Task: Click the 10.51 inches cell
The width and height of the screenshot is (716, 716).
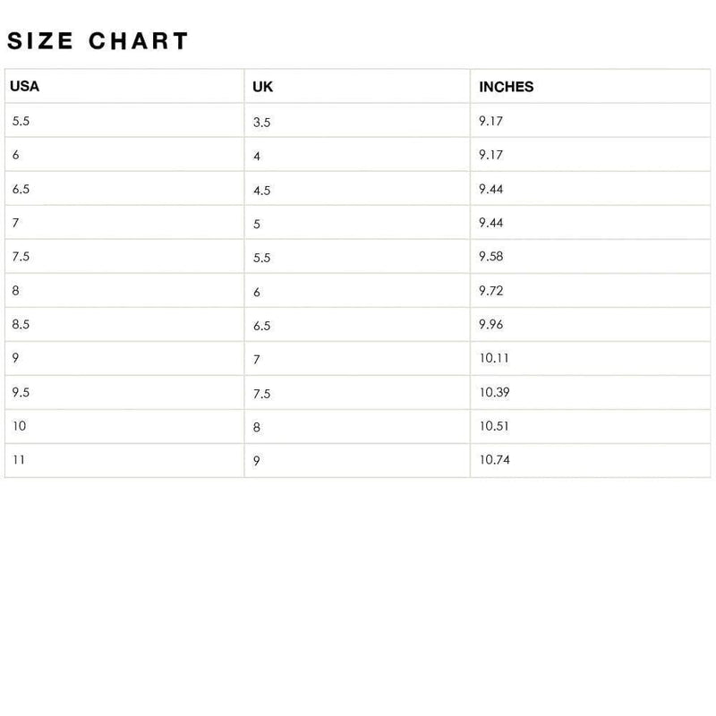Action: coord(591,426)
